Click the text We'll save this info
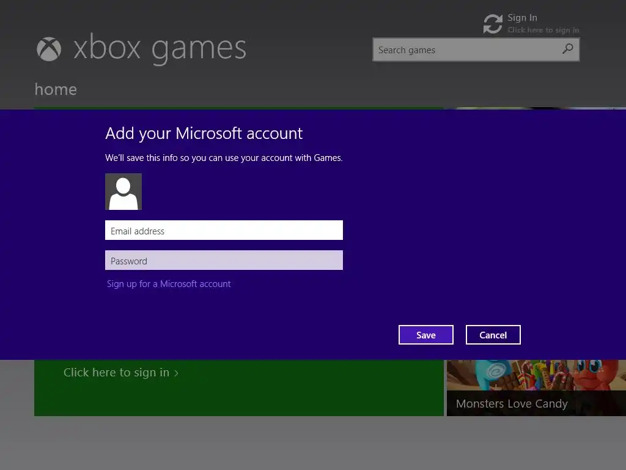Screen dimensions: 626x470 coord(224,158)
